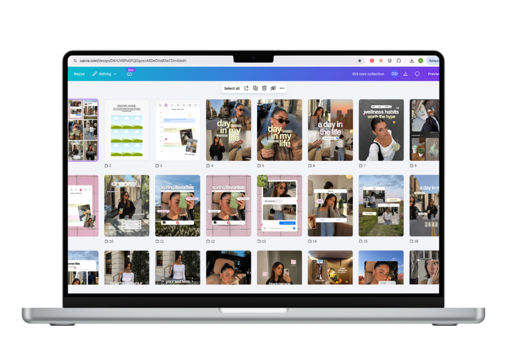
Task: Open the Comments speech bubble icon
Action: 417,74
